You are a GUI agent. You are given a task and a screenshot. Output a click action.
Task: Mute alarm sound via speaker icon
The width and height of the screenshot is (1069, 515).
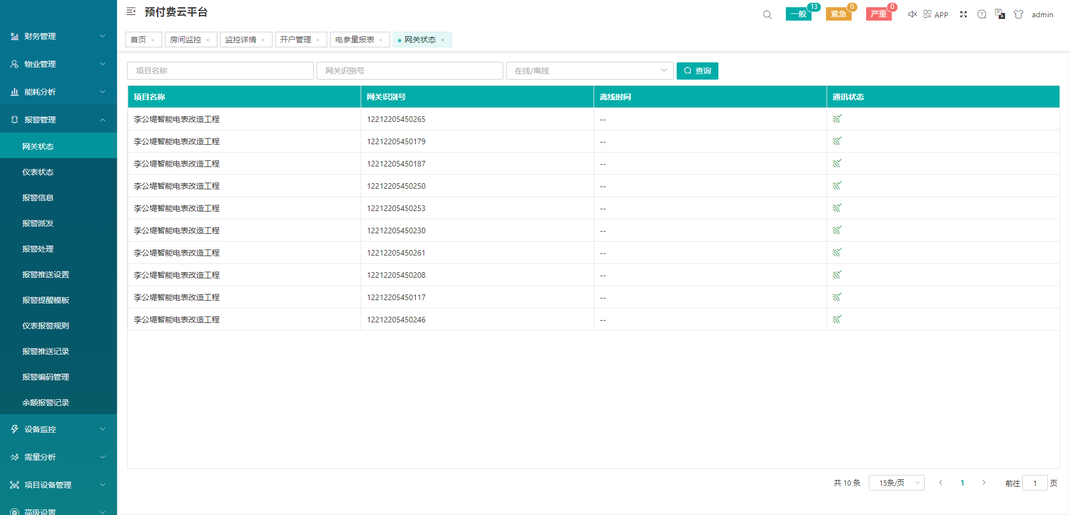[x=912, y=14]
